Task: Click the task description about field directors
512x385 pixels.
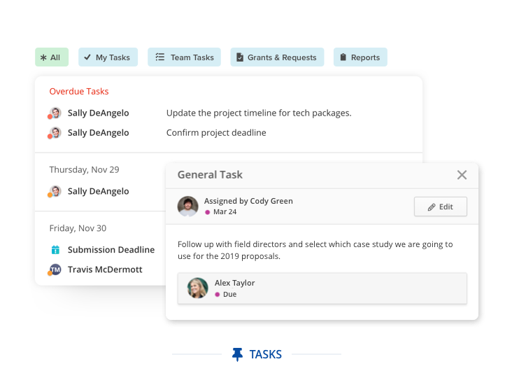Action: [315, 250]
